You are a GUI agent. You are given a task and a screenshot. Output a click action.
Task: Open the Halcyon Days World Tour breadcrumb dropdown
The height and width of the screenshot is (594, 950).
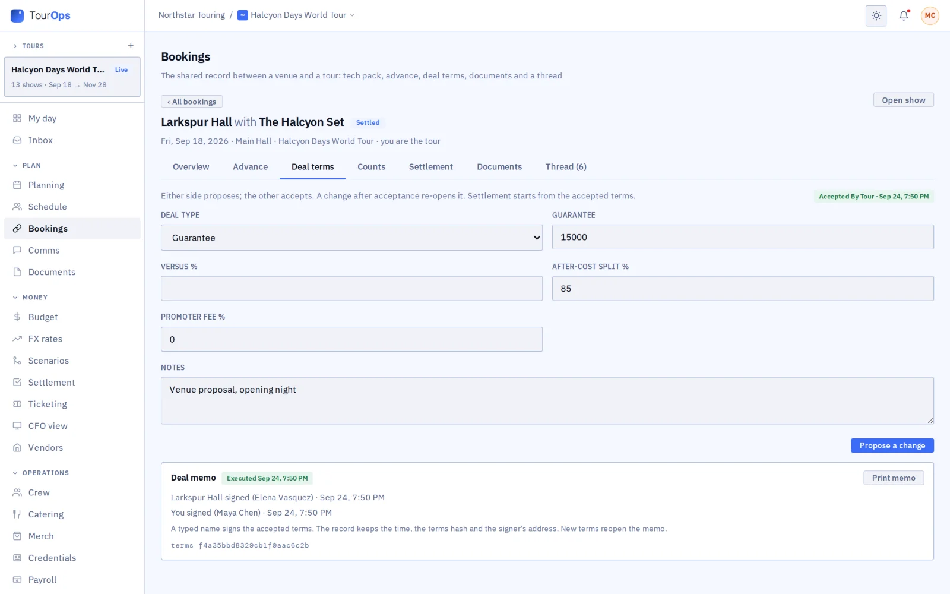click(296, 15)
